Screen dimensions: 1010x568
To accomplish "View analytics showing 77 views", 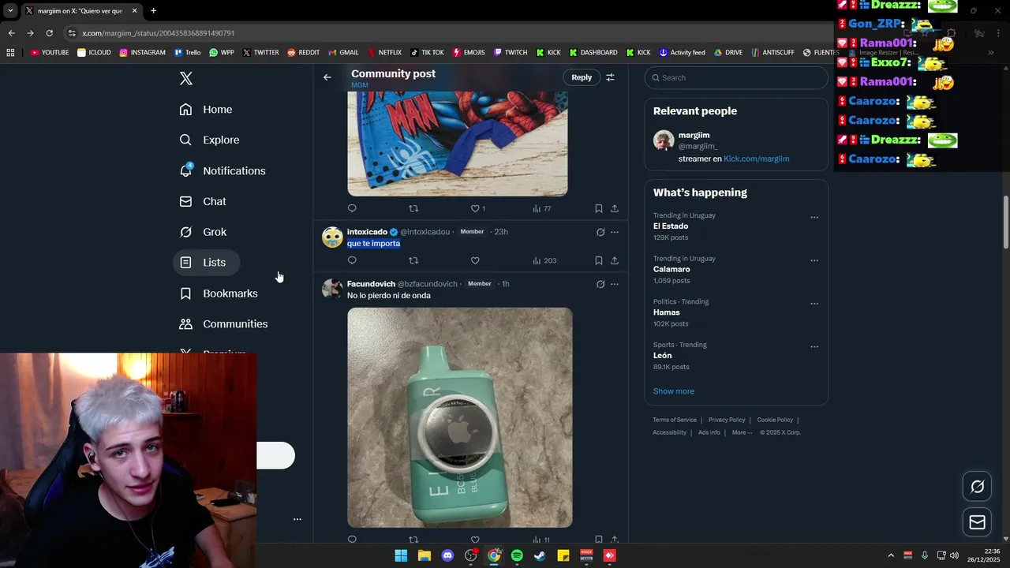I will coord(542,208).
